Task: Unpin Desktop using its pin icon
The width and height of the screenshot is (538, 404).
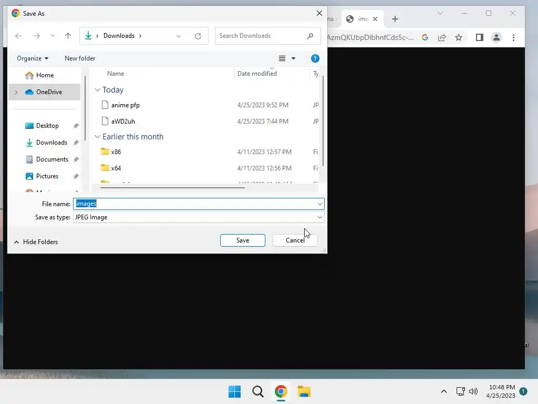Action: pyautogui.click(x=76, y=126)
